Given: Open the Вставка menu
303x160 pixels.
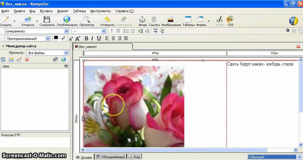Looking at the screenshot, I should tap(46, 11).
